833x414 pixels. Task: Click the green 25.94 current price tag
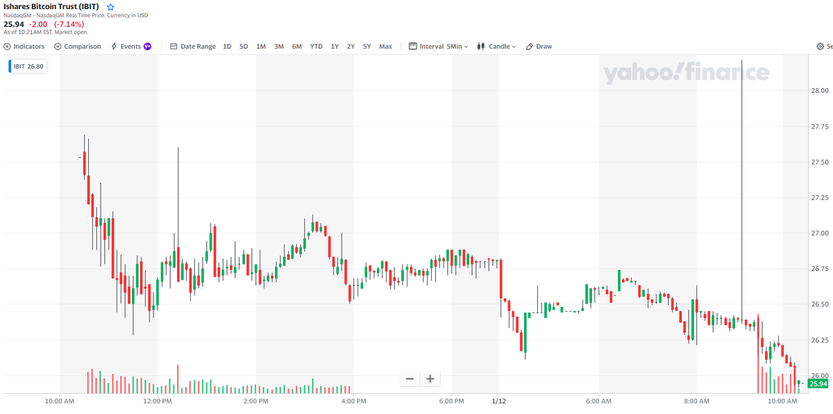click(x=818, y=383)
